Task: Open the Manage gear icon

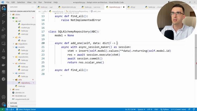Action: 3,104
